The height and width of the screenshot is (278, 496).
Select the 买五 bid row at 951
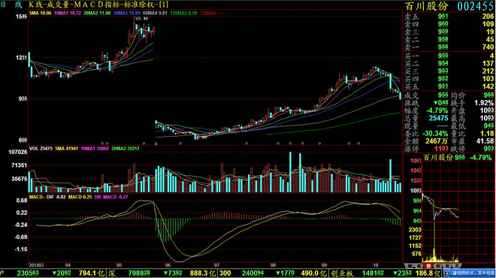(449, 86)
